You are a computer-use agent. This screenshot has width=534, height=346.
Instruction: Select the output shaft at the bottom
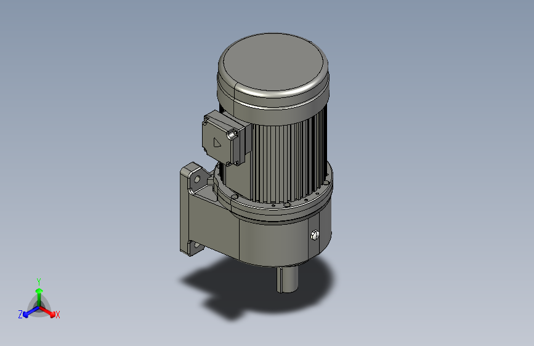point(287,280)
